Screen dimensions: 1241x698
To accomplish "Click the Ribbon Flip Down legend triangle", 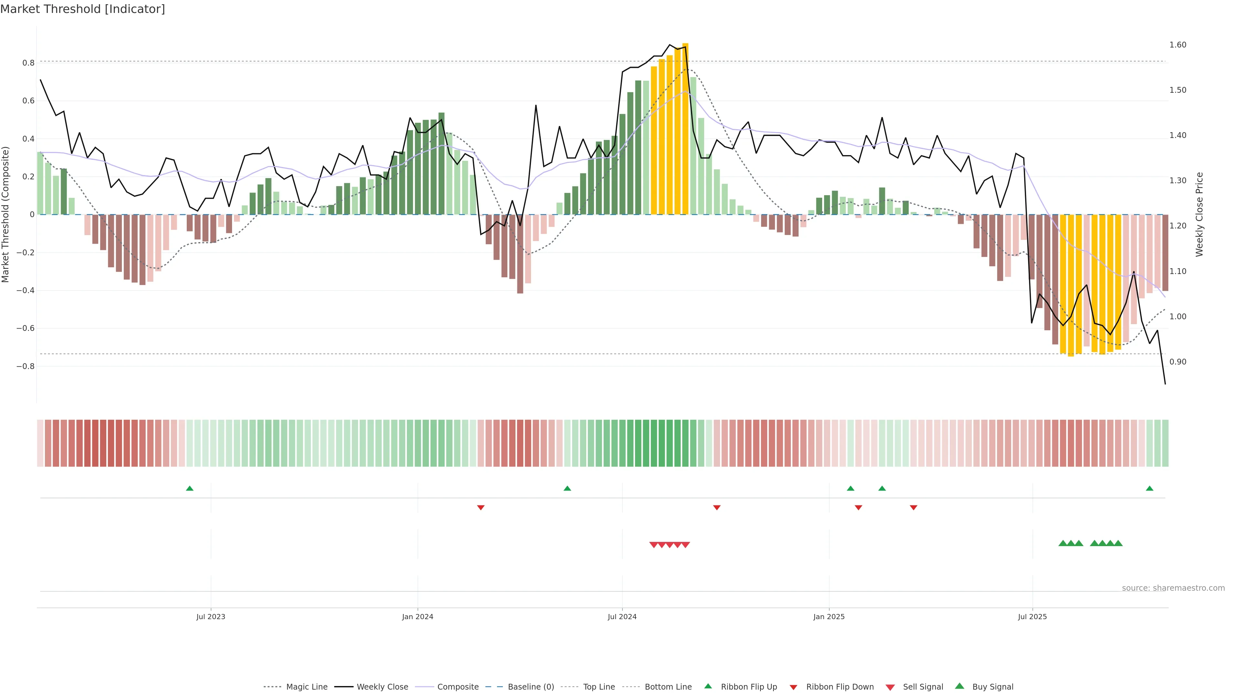I will pyautogui.click(x=793, y=687).
